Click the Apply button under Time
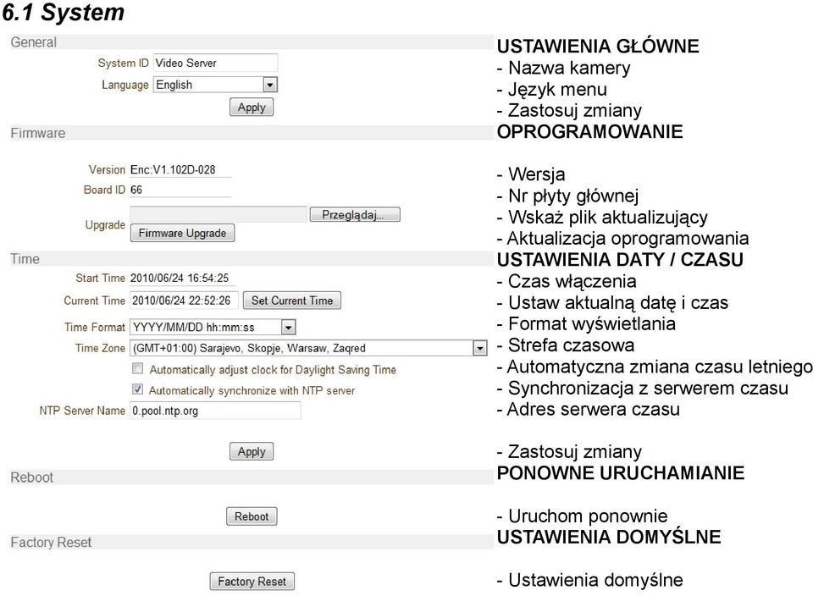813x596 pixels. [252, 451]
